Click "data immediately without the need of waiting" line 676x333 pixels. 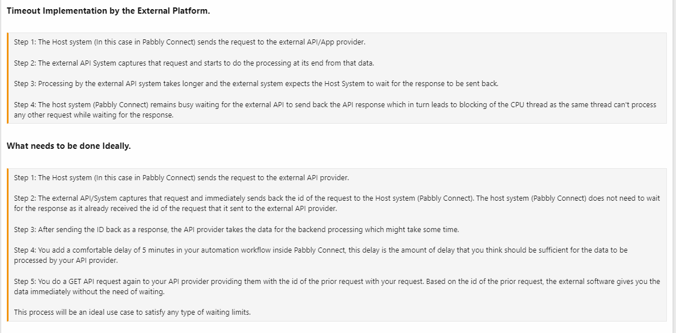click(x=89, y=291)
